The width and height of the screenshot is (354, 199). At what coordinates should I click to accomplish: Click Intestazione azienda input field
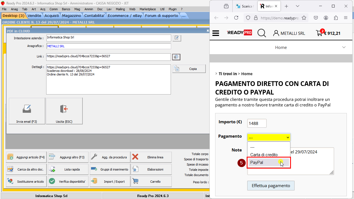108,38
